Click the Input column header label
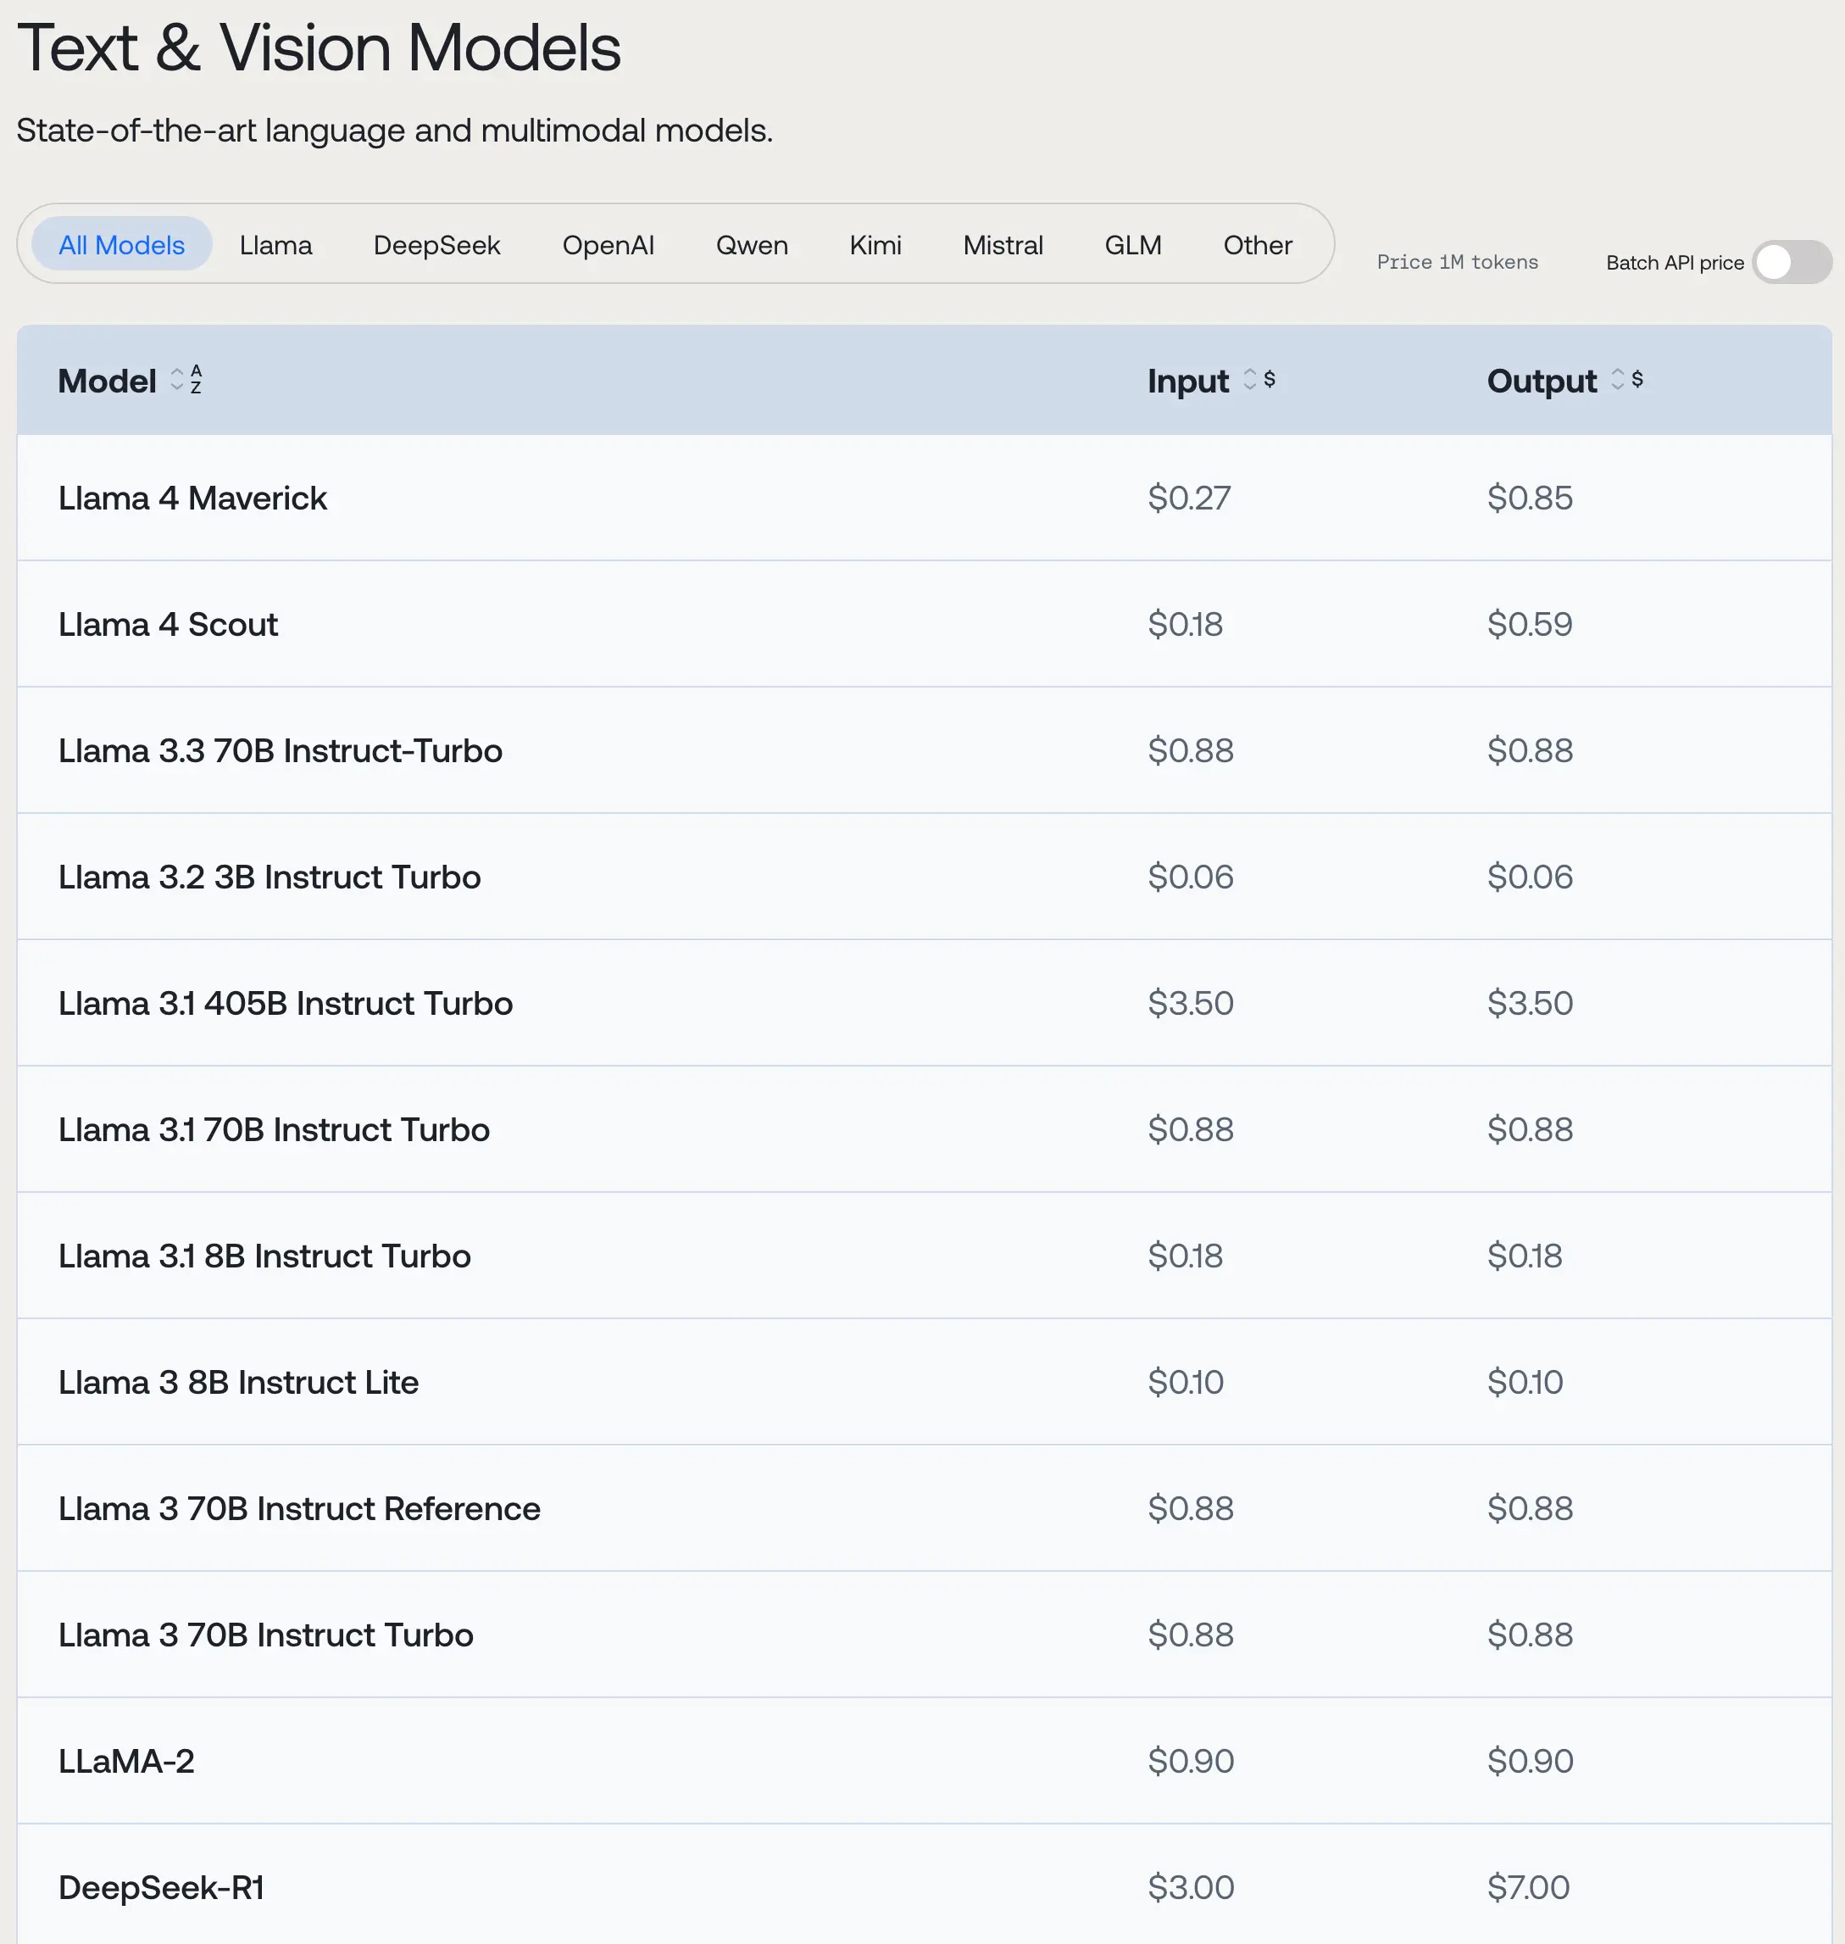Screen dimensions: 1845x1944 (x=1187, y=381)
